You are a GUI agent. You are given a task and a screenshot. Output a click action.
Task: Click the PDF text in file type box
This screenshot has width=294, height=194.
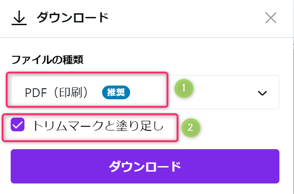point(35,92)
